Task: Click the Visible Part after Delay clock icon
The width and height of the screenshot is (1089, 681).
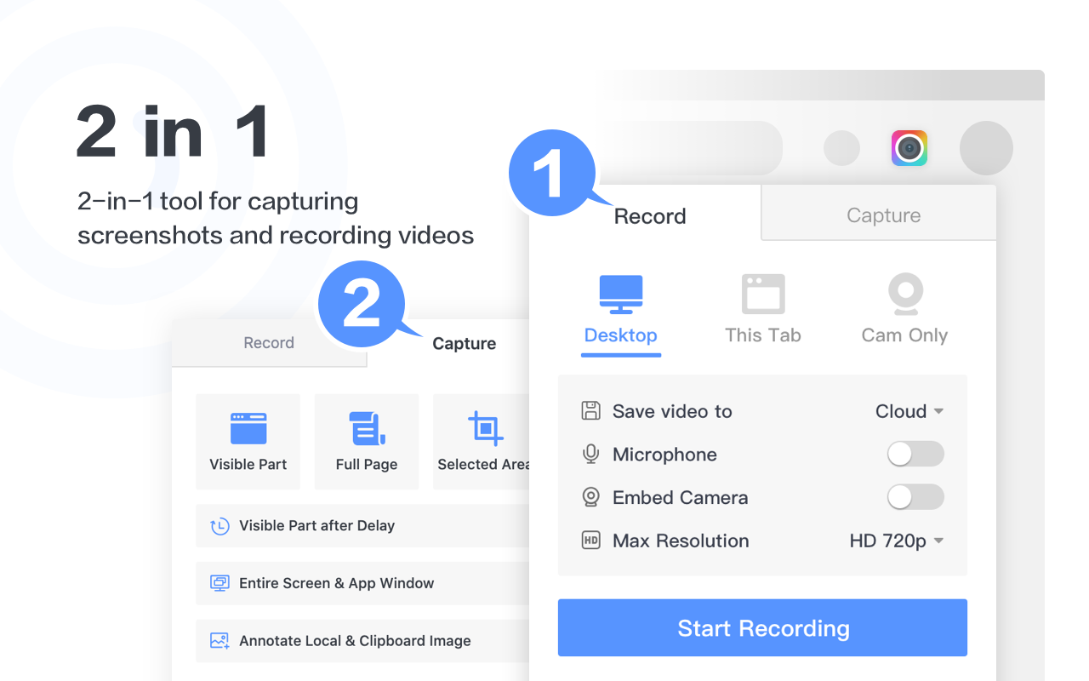Action: 220,525
